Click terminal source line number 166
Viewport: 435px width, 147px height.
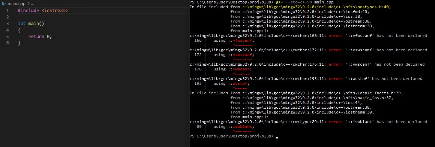[198, 40]
